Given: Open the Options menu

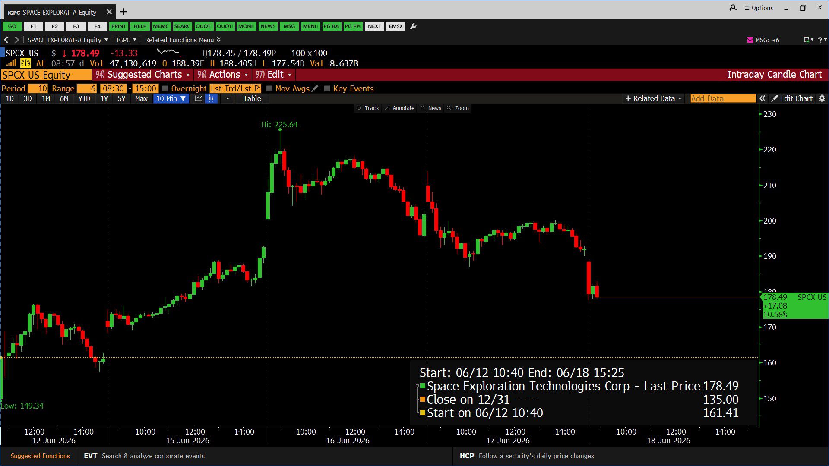Looking at the screenshot, I should [x=759, y=8].
